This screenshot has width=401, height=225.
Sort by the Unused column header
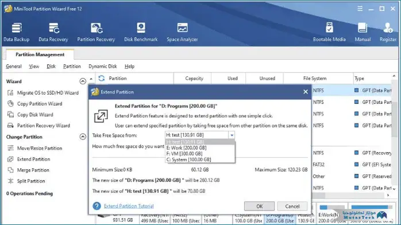pos(264,79)
